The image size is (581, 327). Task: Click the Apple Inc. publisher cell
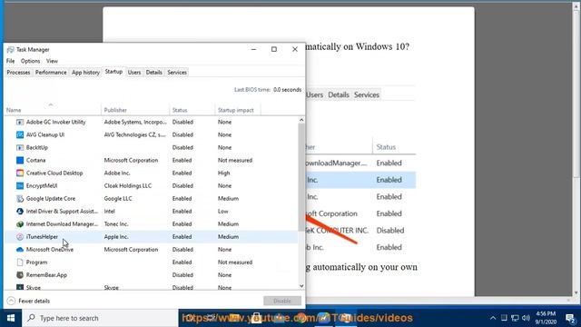point(116,236)
